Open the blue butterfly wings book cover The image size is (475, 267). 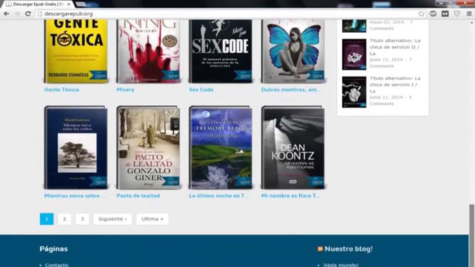click(x=293, y=51)
